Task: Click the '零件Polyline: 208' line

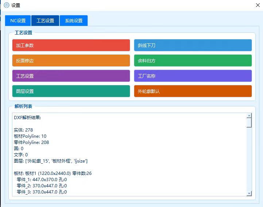Action: [x=31, y=142]
